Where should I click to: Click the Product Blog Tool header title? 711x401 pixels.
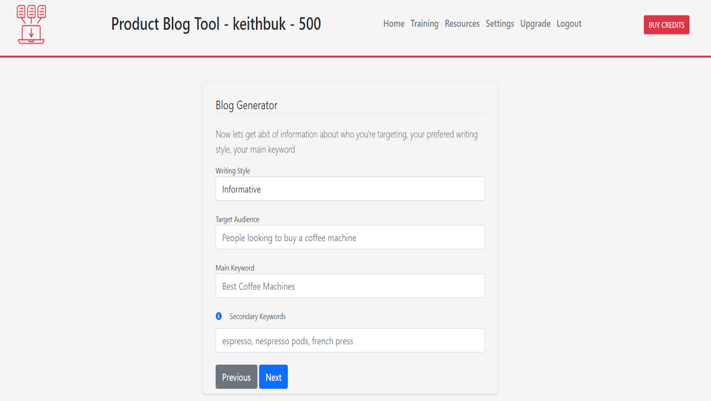click(x=216, y=24)
